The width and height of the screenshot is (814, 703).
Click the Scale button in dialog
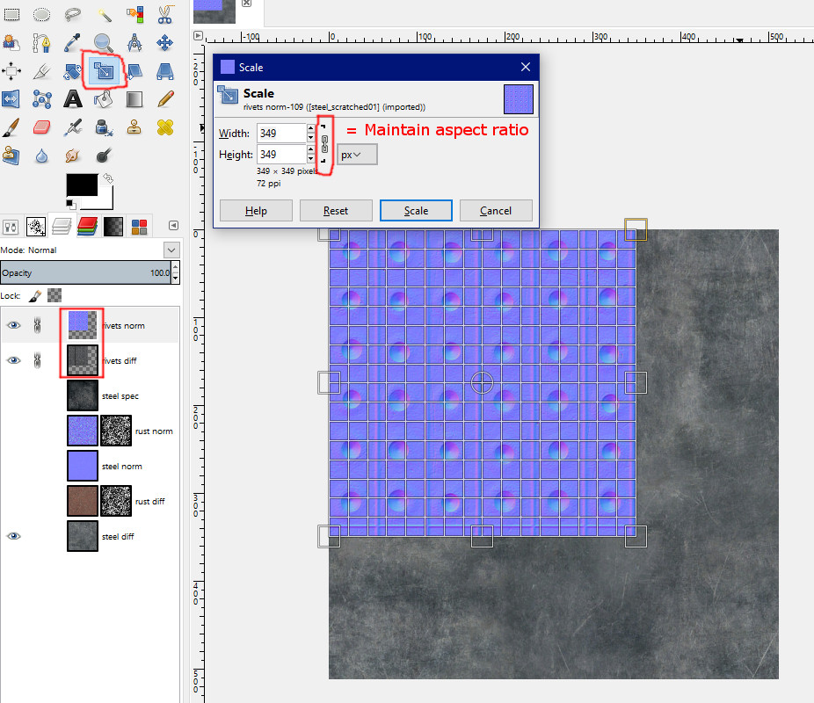coord(416,211)
